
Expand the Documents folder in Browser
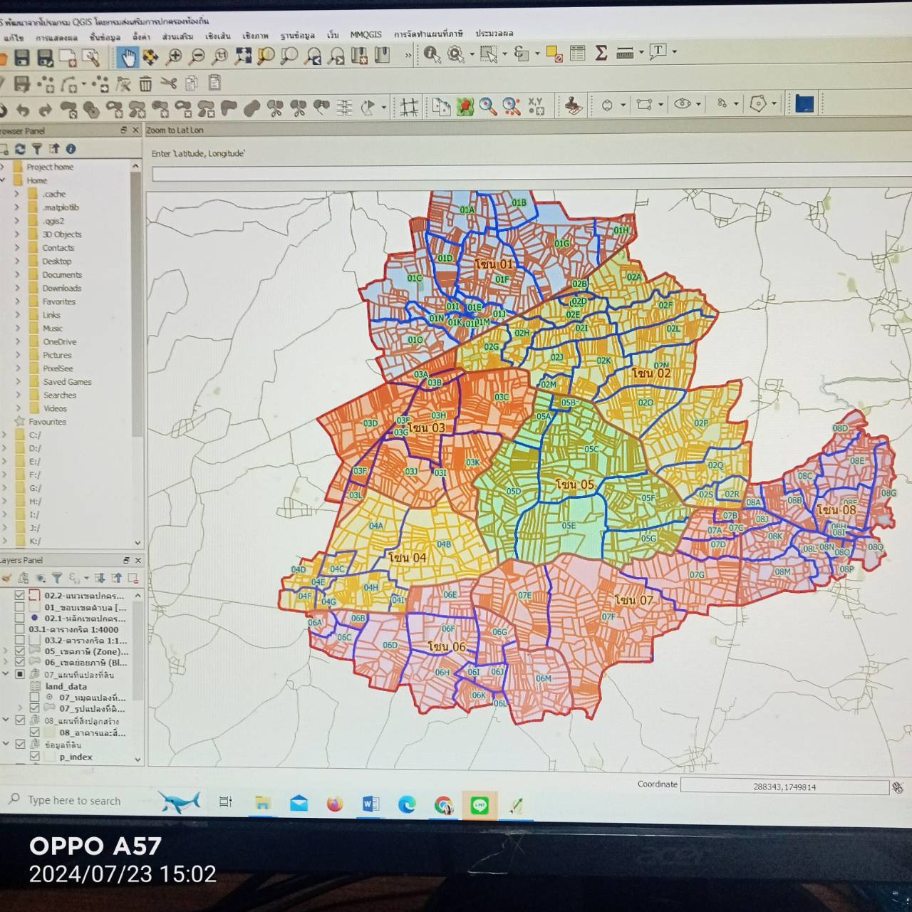coord(16,275)
